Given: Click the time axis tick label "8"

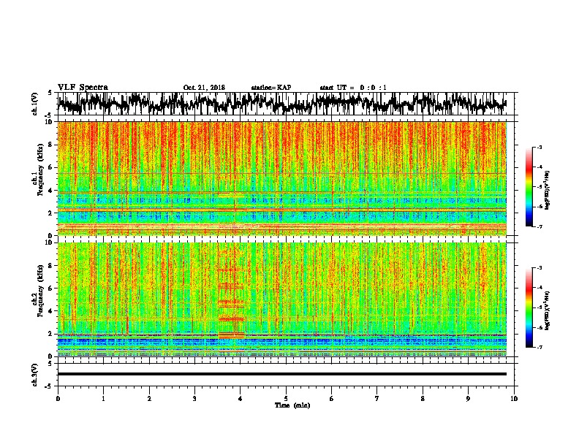Looking at the screenshot, I should [x=423, y=399].
